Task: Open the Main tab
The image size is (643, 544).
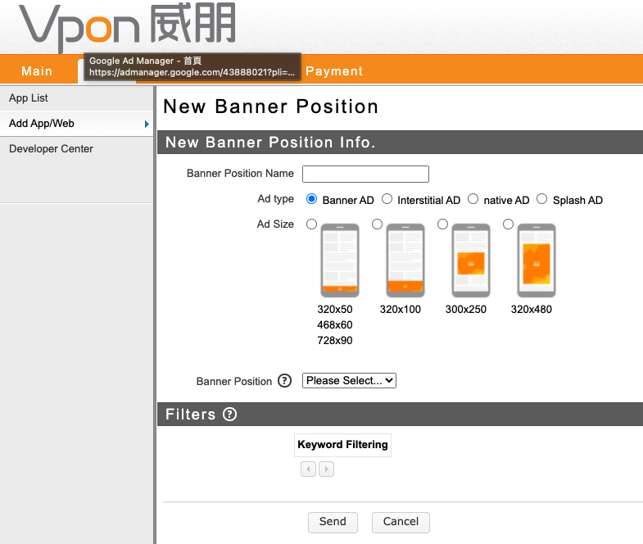Action: (37, 71)
